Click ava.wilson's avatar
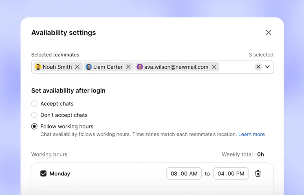This screenshot has height=195, width=304. [x=140, y=67]
